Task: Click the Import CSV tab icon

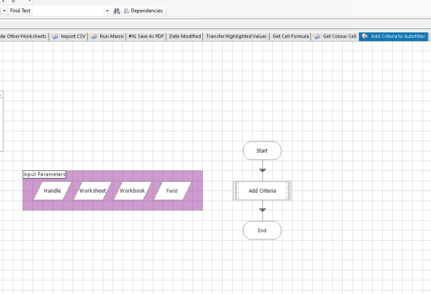Action: point(55,36)
